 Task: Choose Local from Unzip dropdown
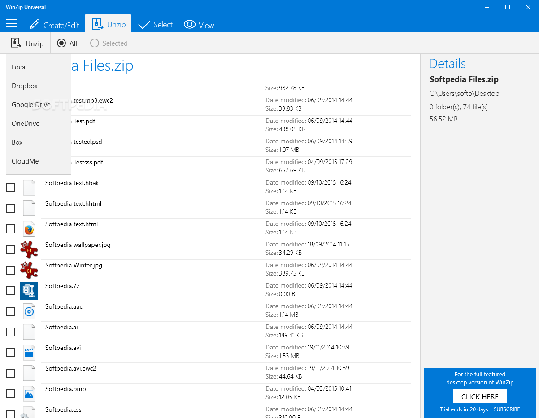[39, 67]
